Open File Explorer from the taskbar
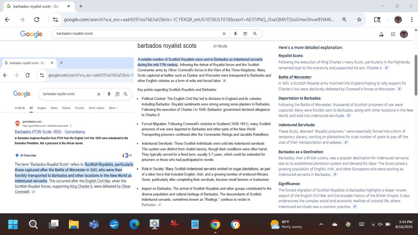The width and height of the screenshot is (418, 235). point(74,225)
